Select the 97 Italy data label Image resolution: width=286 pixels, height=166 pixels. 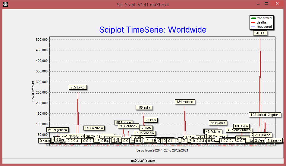click(x=150, y=120)
